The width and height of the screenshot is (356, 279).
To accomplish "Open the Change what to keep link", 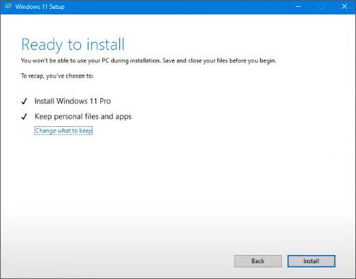I will click(x=64, y=131).
